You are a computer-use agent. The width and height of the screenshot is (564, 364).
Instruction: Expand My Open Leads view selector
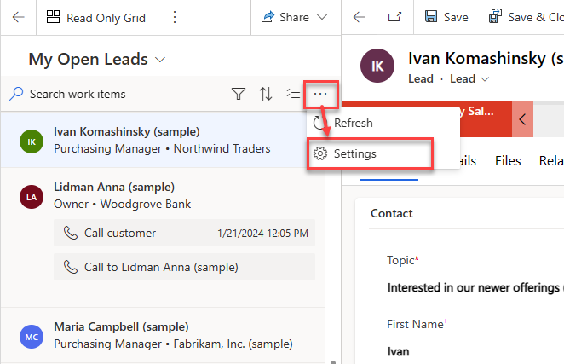click(160, 60)
